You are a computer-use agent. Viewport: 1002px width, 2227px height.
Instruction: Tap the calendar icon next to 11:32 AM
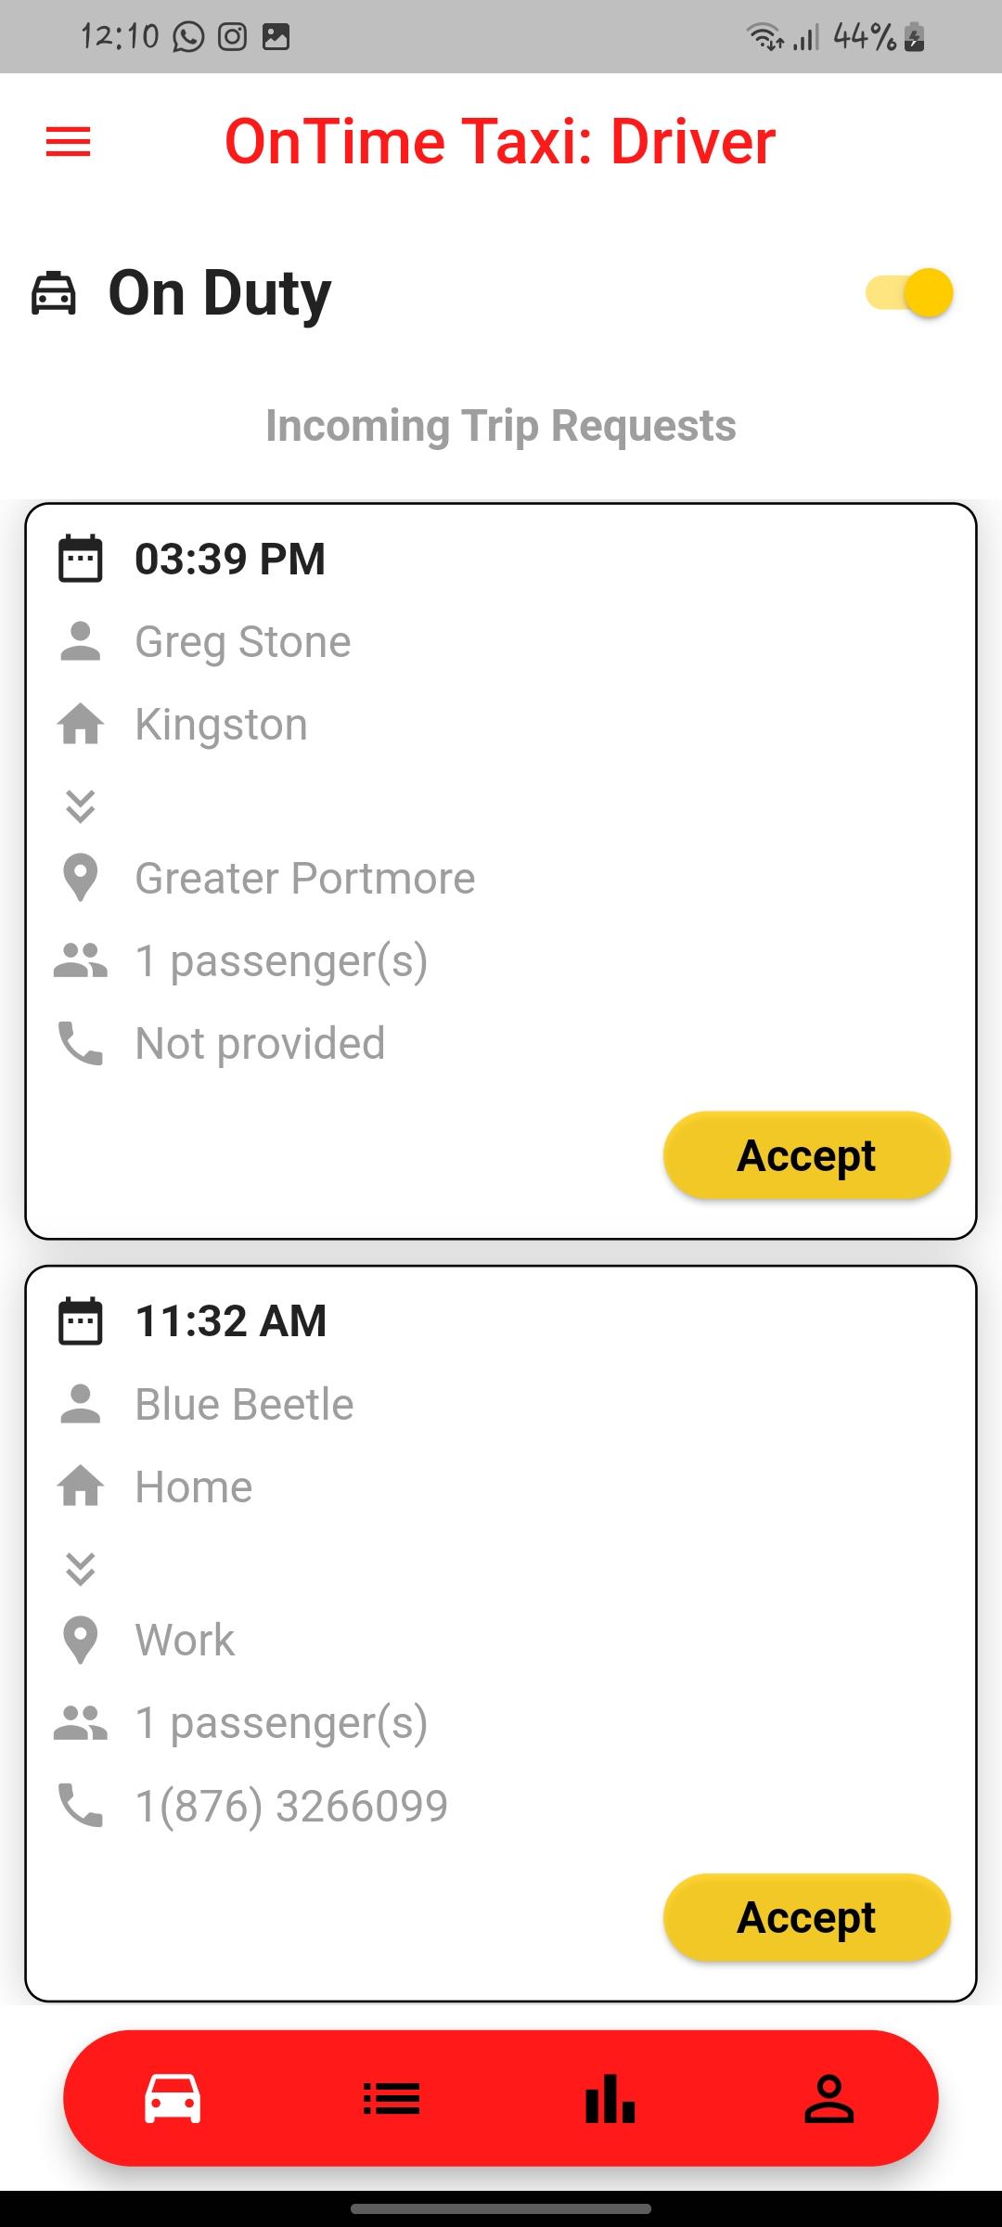(81, 1320)
